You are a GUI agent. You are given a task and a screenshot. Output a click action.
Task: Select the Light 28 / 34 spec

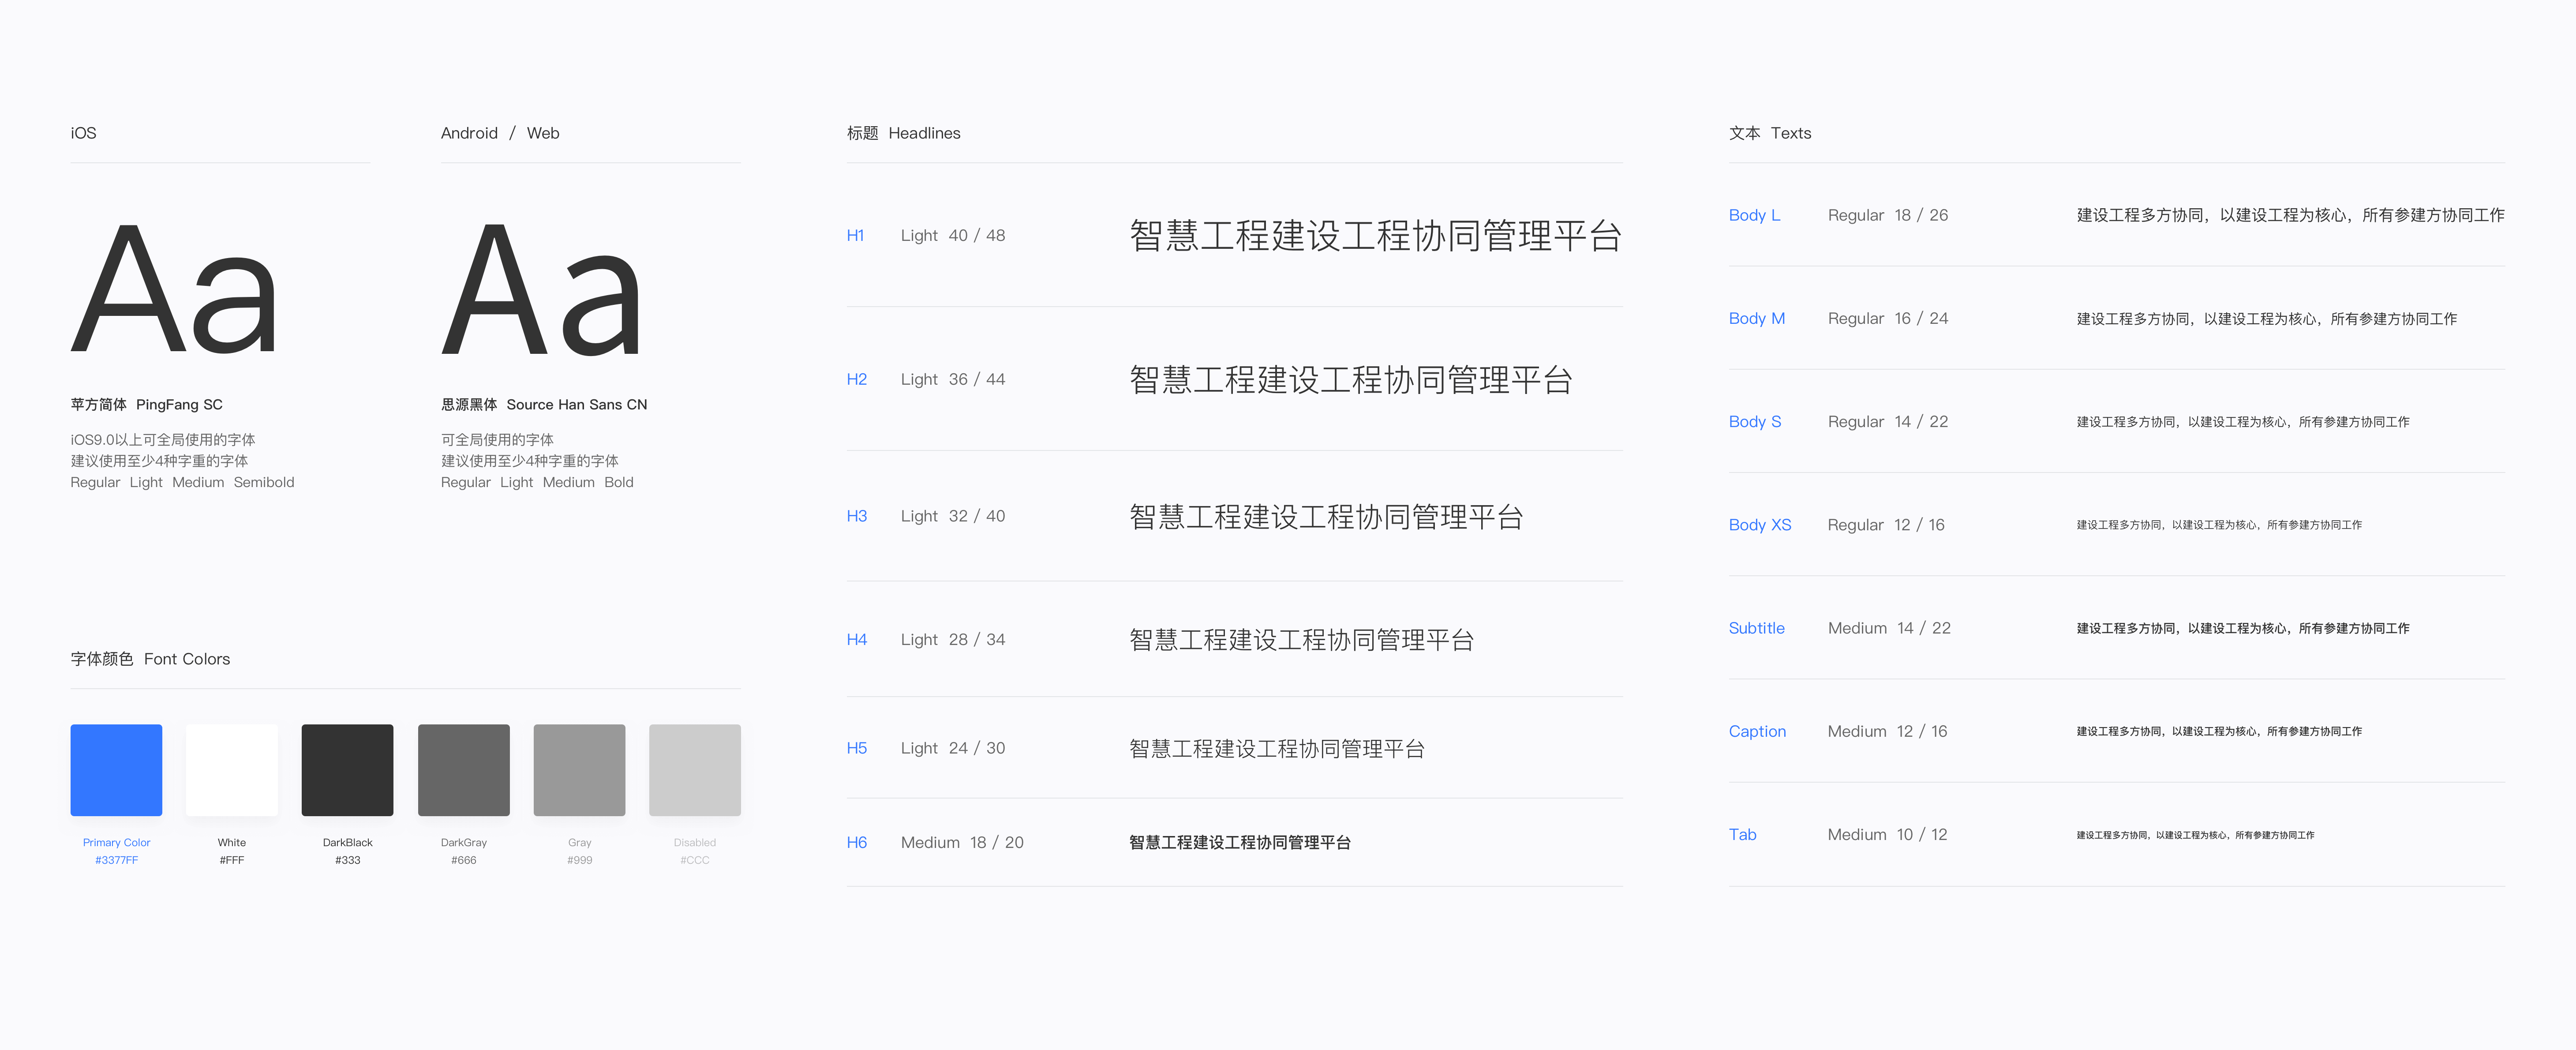[x=953, y=640]
